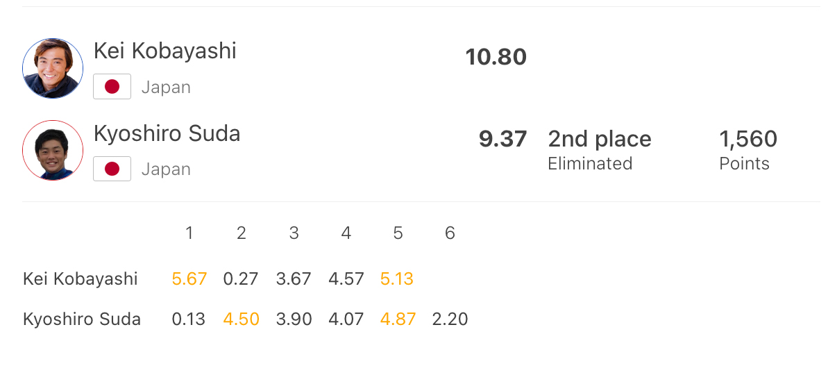This screenshot has width=828, height=375.
Task: Select Kobayashi's highlighted 5.13 wave score
Action: (397, 279)
